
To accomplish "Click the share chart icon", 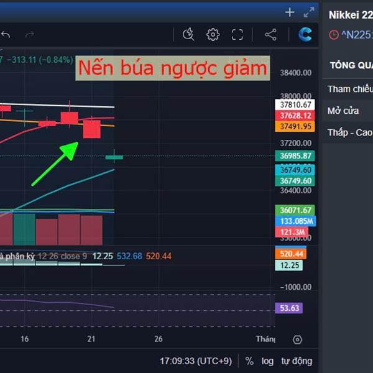I will [x=270, y=35].
